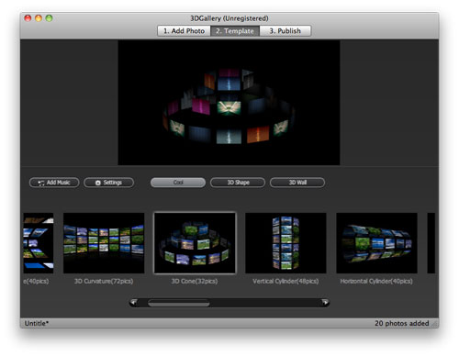Pick the 3D Cone template thumbnail

pyautogui.click(x=195, y=243)
